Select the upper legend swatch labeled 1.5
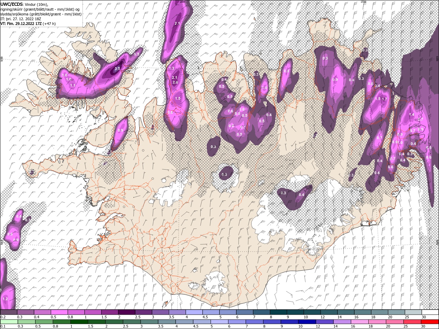The image size is (439, 329). 110,312
